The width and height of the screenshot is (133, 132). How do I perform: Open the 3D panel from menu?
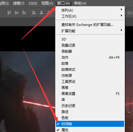(x=90, y=39)
